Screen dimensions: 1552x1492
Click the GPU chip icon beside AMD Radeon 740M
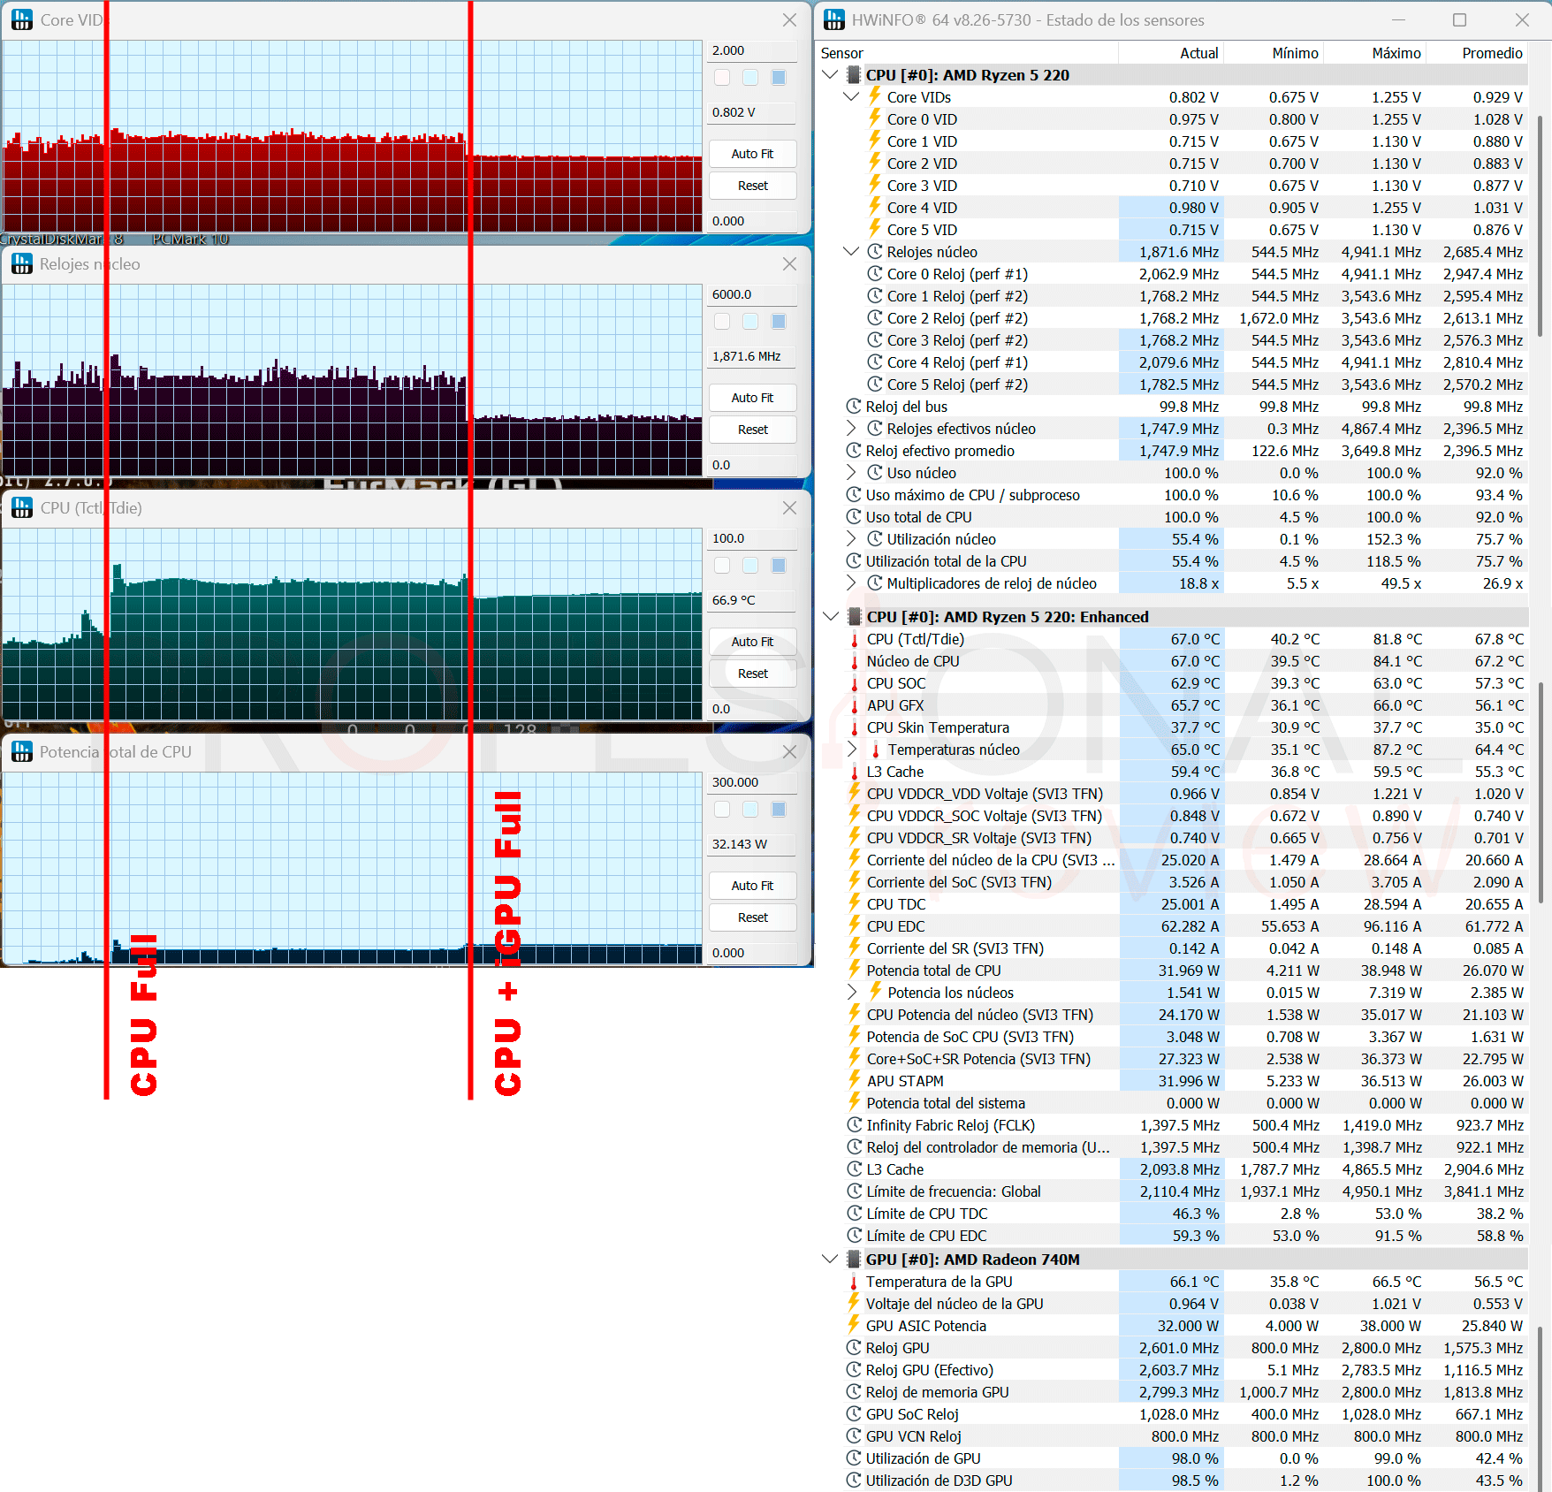(x=854, y=1260)
